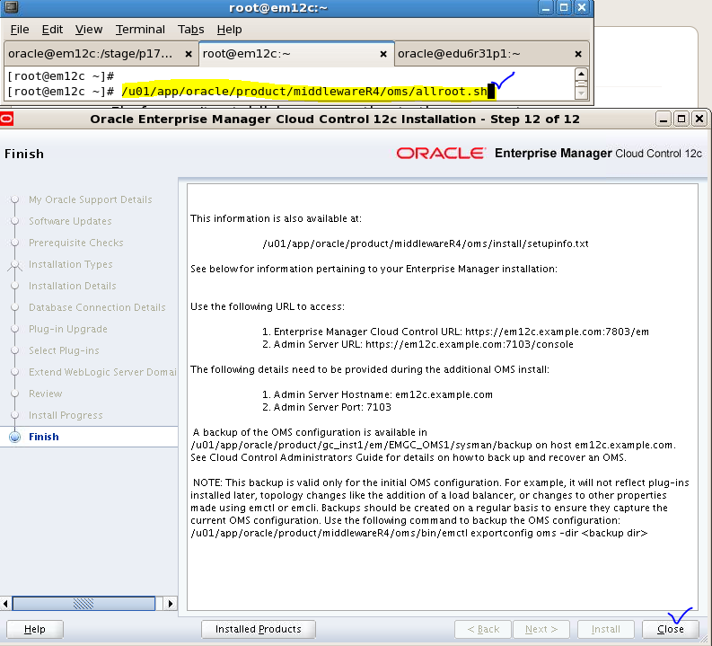Open the Edit menu in terminal
Image resolution: width=712 pixels, height=646 pixels.
click(52, 30)
